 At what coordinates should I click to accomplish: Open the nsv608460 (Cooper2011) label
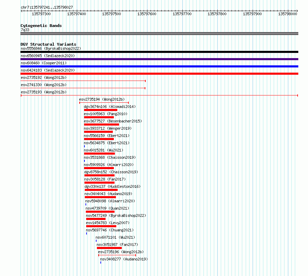(x=44, y=63)
